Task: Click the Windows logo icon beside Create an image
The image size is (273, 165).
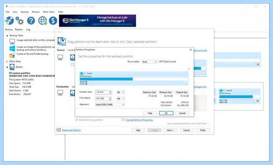Action: point(12,49)
